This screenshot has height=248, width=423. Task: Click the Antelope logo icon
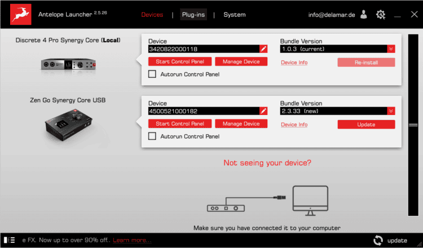[x=21, y=15]
